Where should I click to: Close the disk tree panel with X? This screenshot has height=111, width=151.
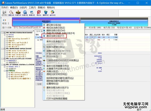click(33, 31)
